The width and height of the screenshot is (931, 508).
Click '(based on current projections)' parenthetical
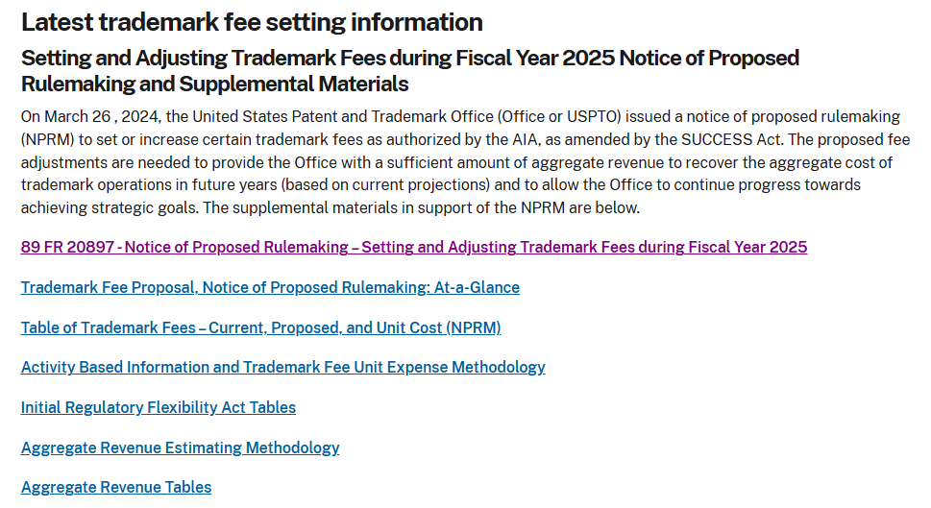point(386,185)
